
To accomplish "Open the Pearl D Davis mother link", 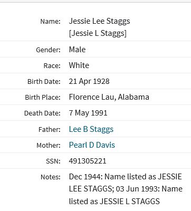I will 92,145.
